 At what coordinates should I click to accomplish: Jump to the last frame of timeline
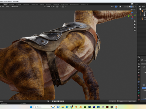click(63, 101)
